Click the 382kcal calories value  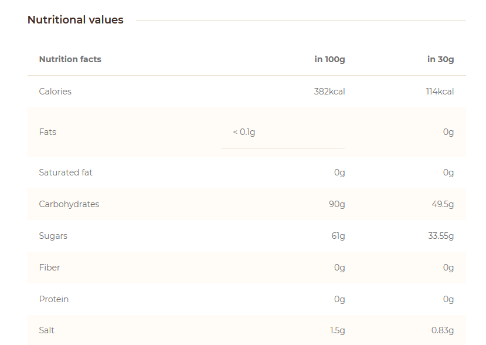[x=329, y=92]
